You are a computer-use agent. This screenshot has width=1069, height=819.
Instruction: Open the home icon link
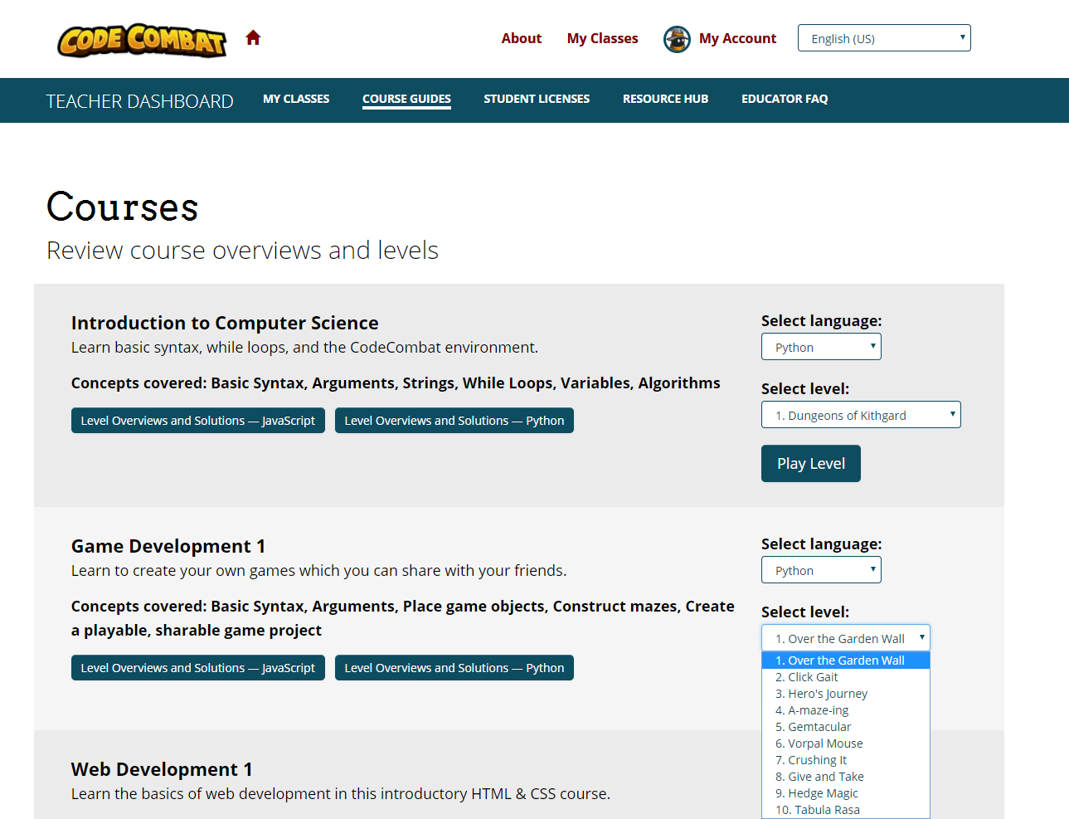[254, 37]
